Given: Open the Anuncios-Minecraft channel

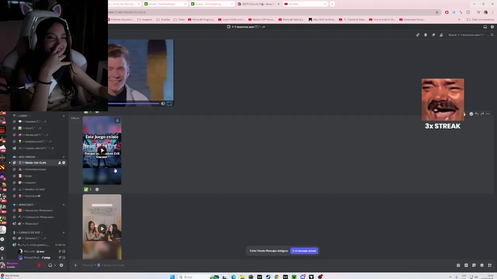Looking at the screenshot, I should pyautogui.click(x=38, y=210).
